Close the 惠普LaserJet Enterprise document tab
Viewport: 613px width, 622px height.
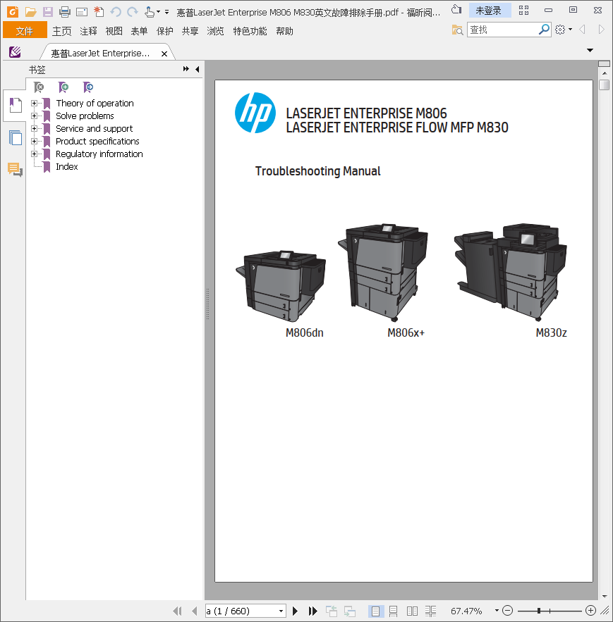tap(164, 54)
